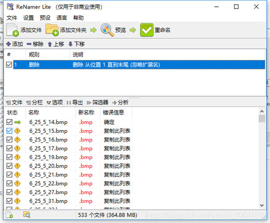Sort files by 名称 column header
The height and width of the screenshot is (223, 270).
tap(50, 113)
